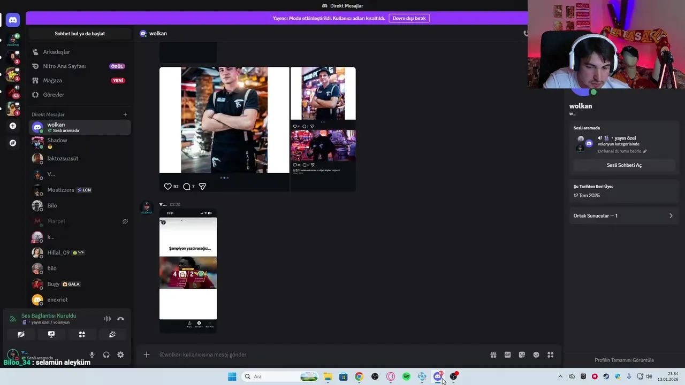
Task: Share your screen button
Action: point(51,334)
